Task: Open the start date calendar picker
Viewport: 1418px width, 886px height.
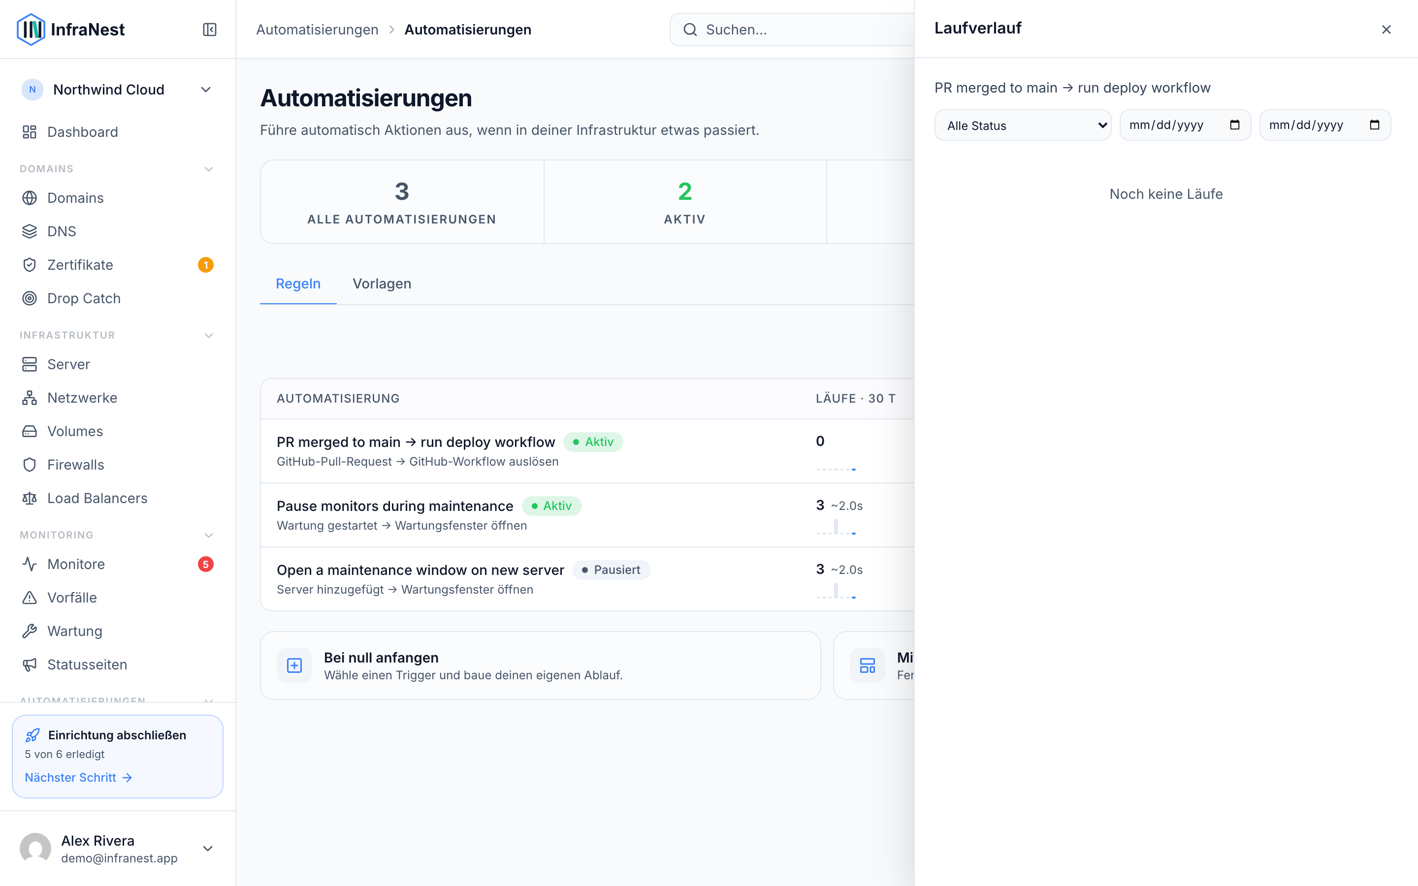Action: [1235, 125]
